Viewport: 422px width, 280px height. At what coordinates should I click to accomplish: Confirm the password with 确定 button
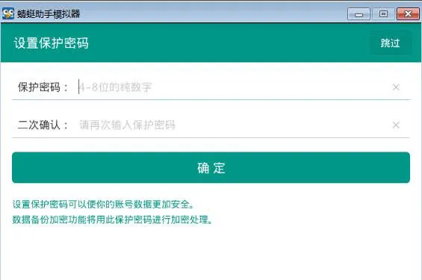211,167
